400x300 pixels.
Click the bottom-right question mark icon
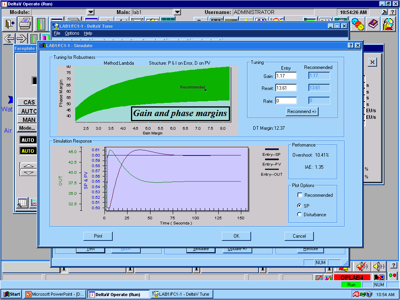point(394,265)
